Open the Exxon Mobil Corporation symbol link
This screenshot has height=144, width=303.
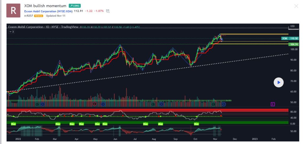point(48,11)
